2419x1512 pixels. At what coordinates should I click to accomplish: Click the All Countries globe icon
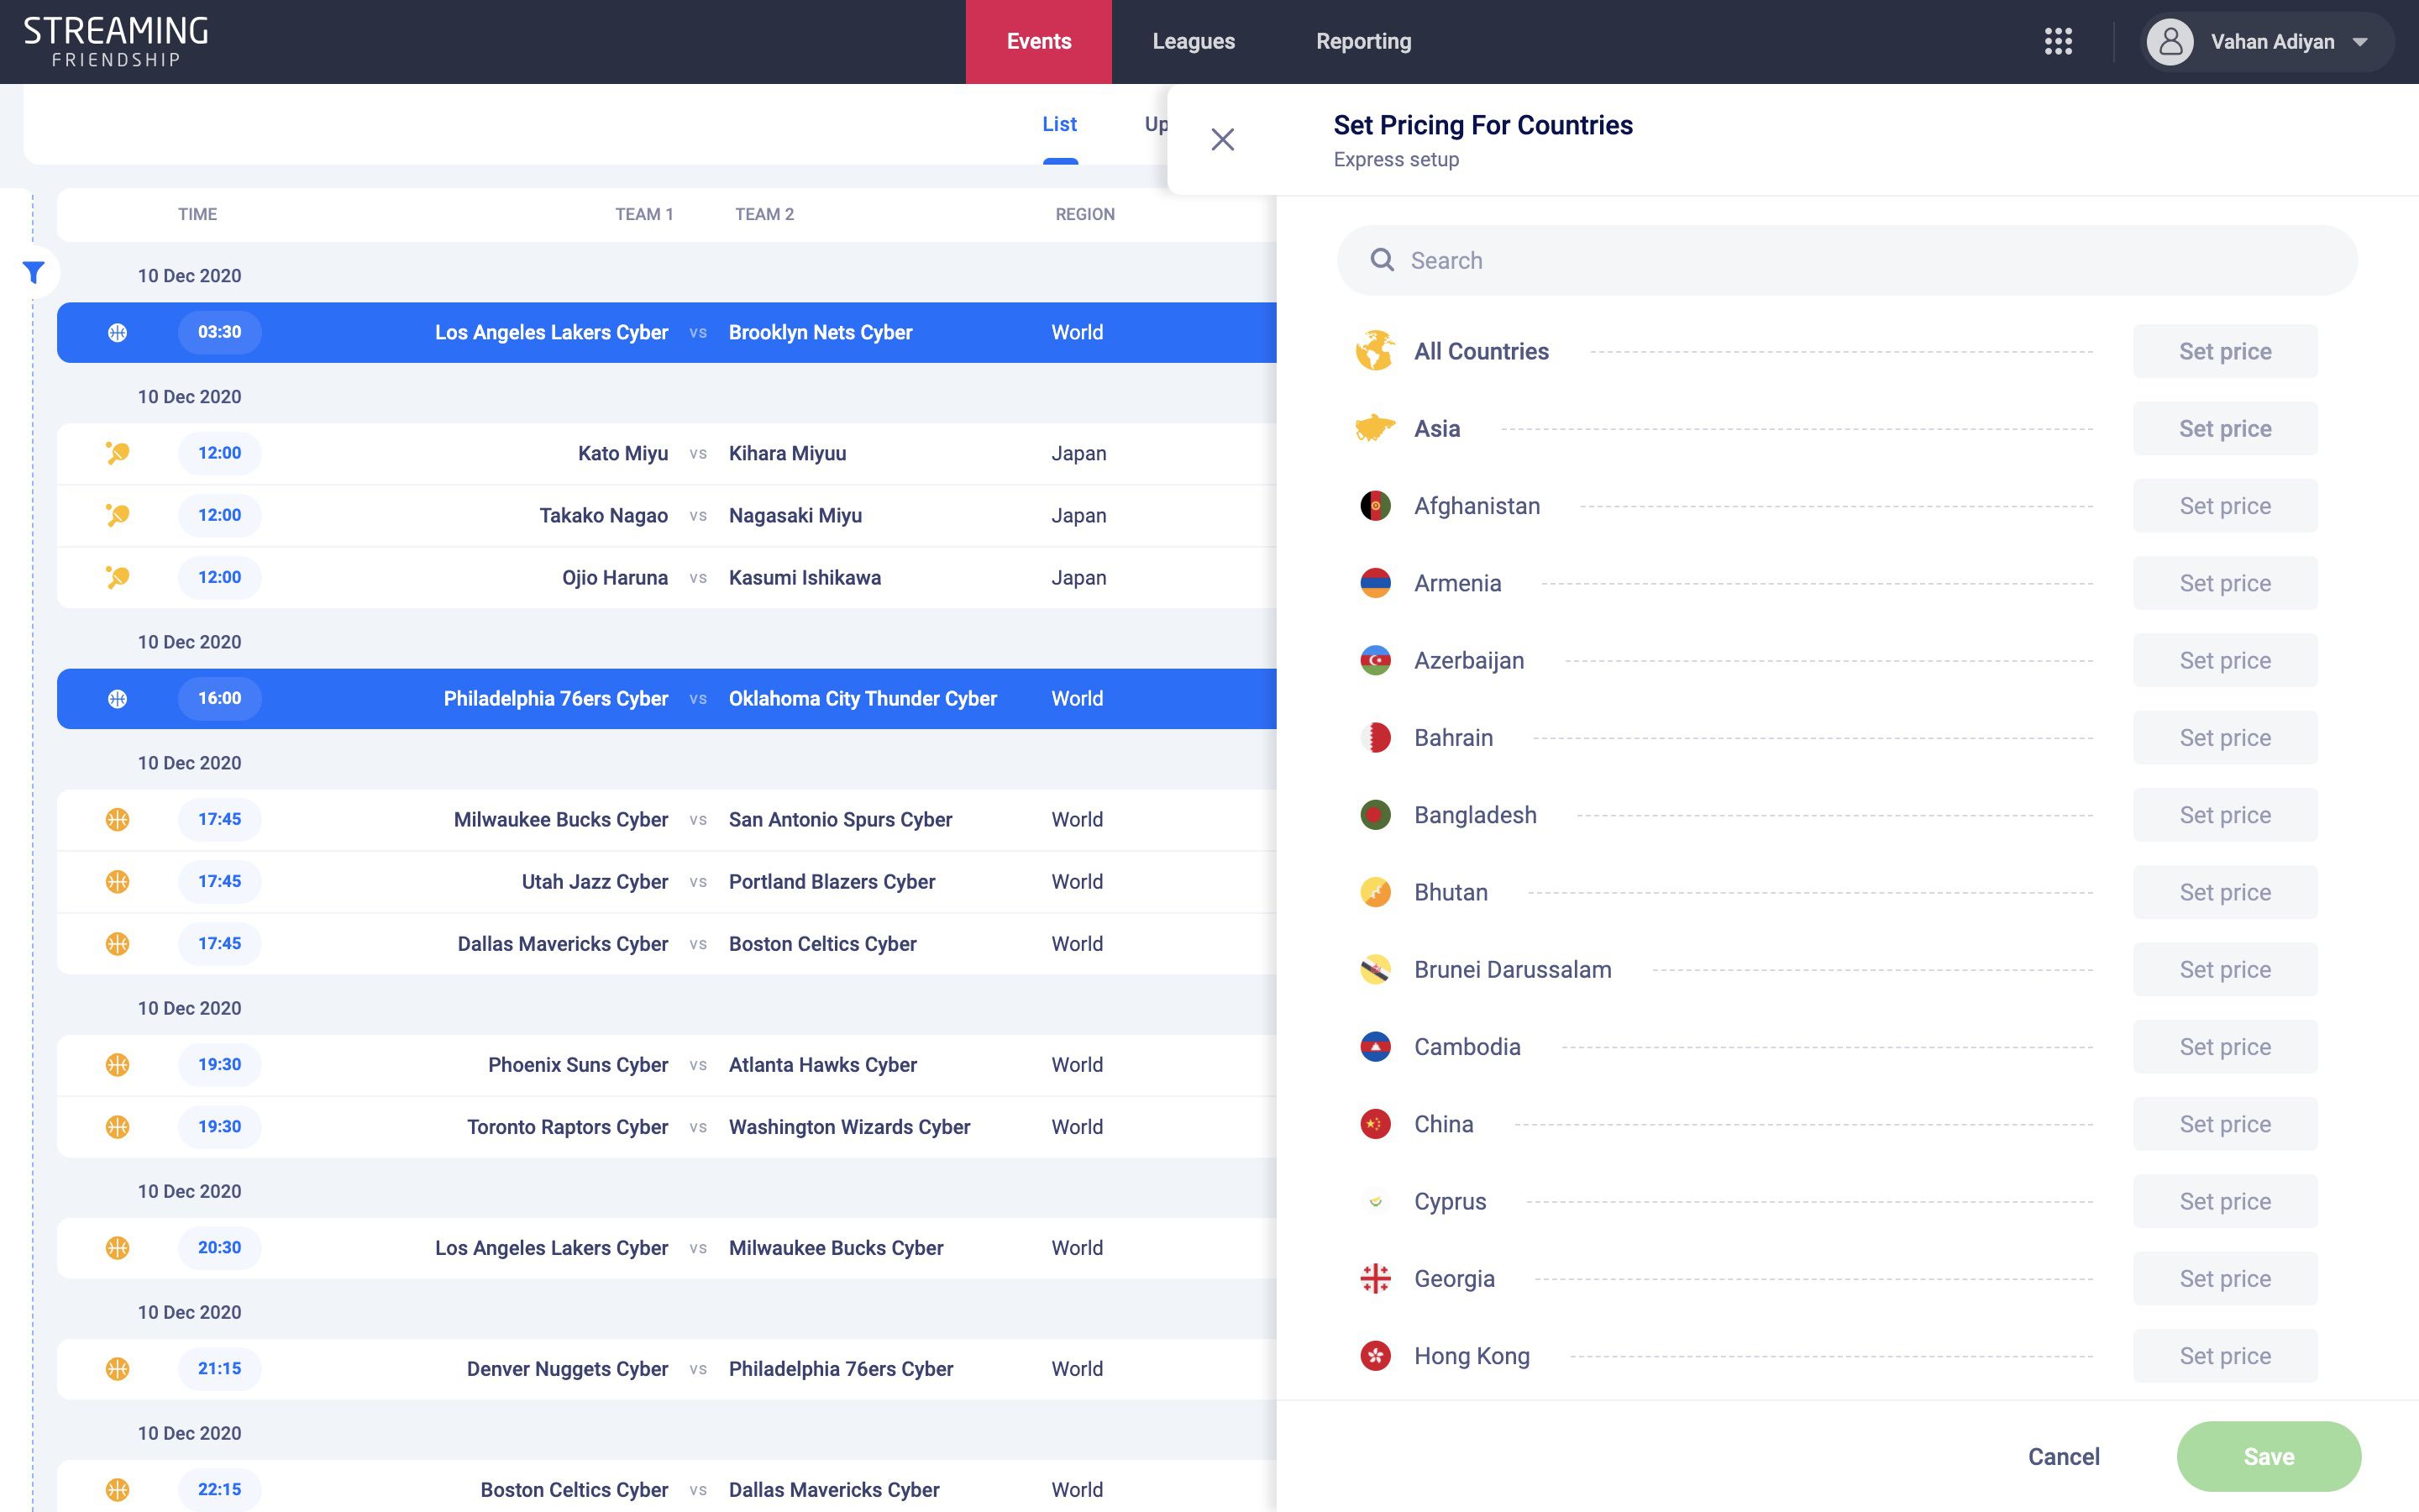(1376, 351)
